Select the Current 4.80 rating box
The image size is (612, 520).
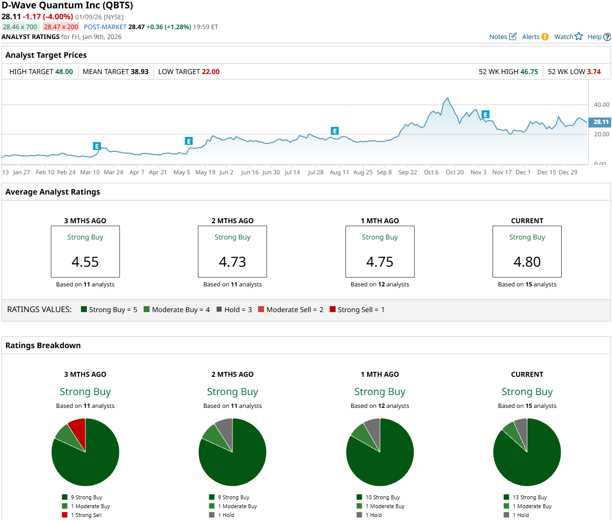pyautogui.click(x=527, y=252)
